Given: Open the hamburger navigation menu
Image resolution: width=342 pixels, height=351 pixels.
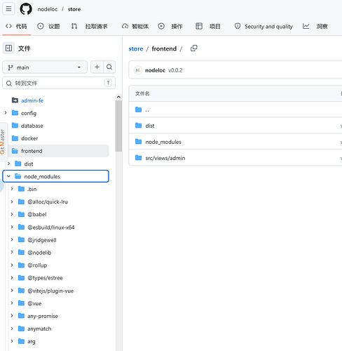Looking at the screenshot, I should coord(8,9).
